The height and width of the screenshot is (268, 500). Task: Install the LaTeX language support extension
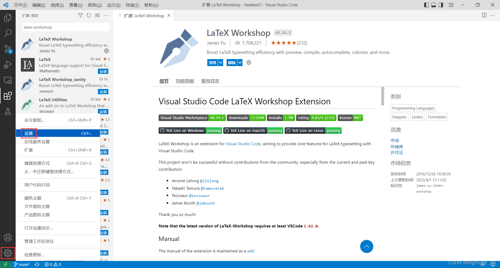point(103,71)
